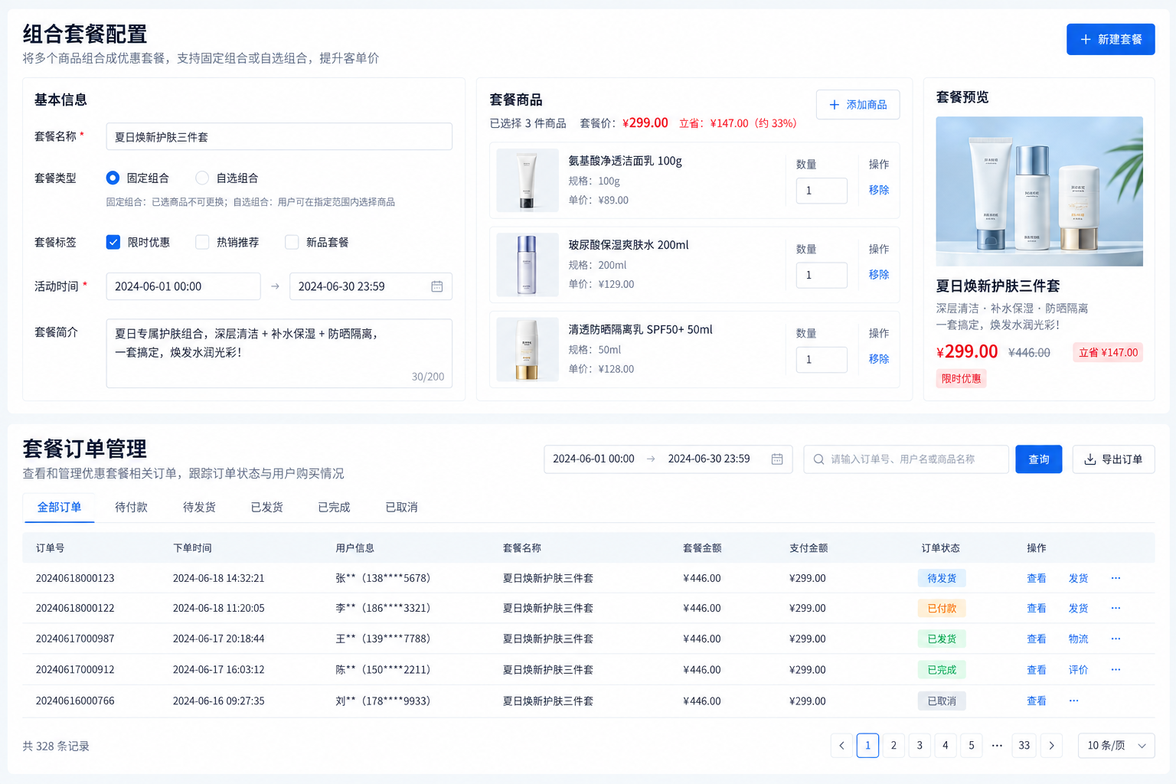This screenshot has height=784, width=1176.
Task: Click order filter end date 2024-06-30 23:59
Action: coord(709,459)
